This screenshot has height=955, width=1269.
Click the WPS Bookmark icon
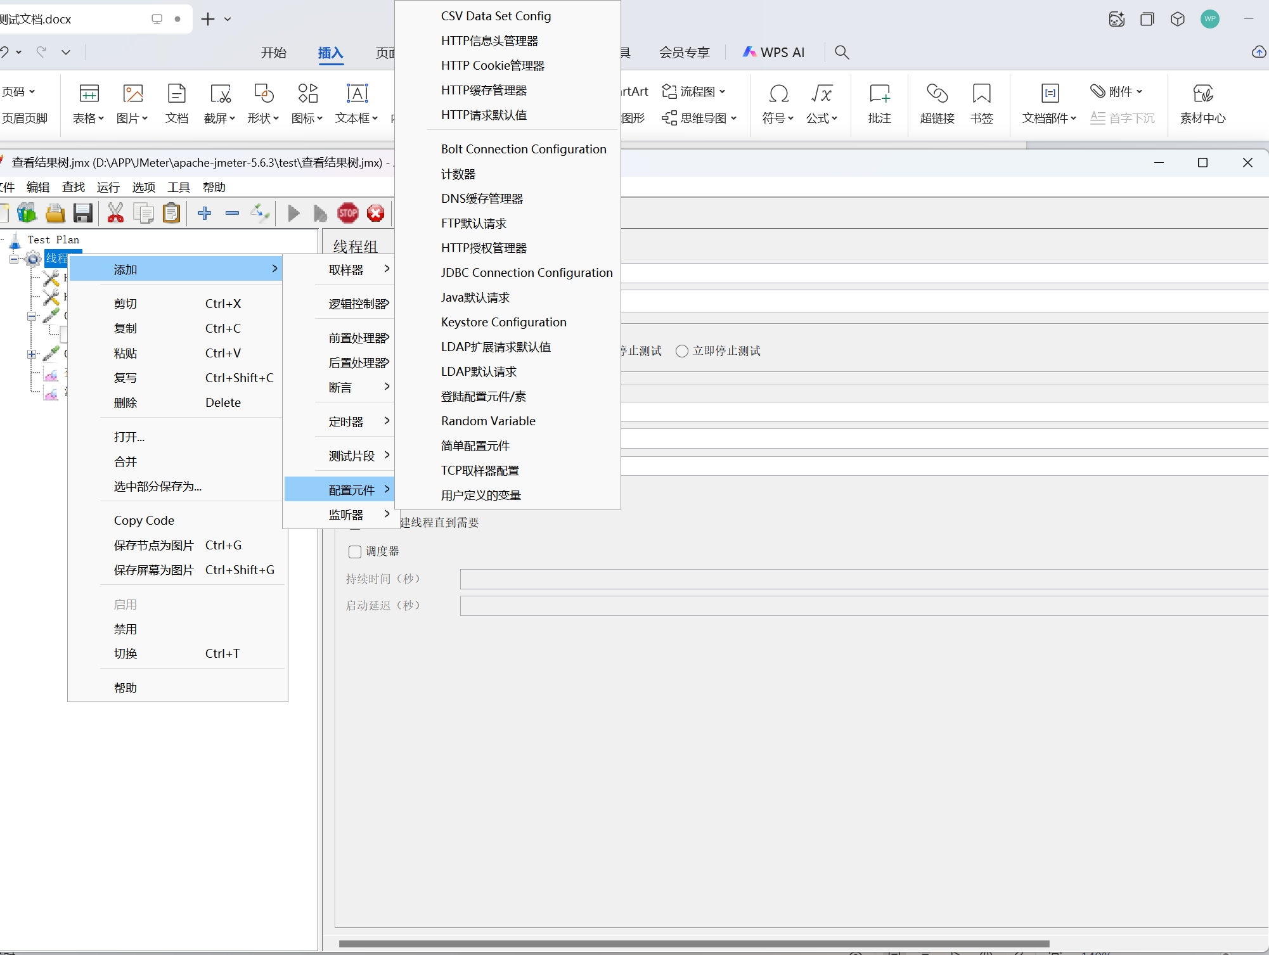coord(981,103)
